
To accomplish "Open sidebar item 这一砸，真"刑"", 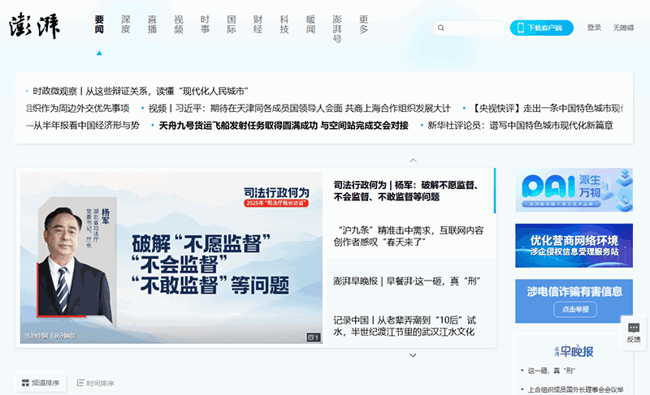I will 552,371.
